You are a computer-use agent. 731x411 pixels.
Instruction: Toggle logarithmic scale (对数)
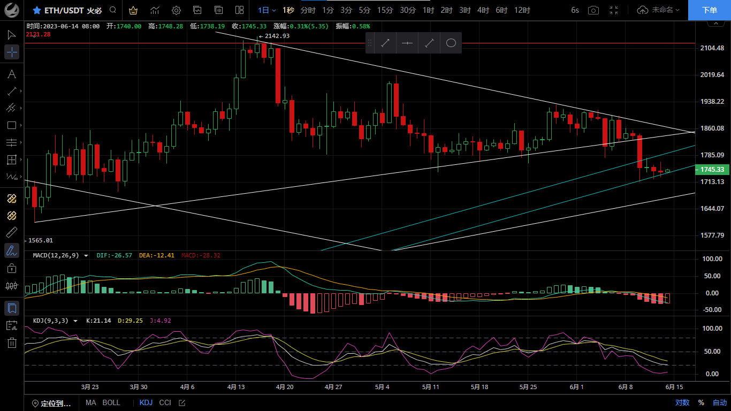pos(682,402)
